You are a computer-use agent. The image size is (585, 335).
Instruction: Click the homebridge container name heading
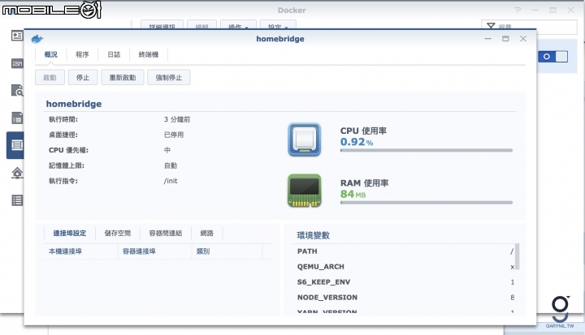coord(74,104)
